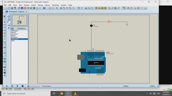Click the No Messages status indicator
The width and height of the screenshot is (172, 96).
(x=33, y=86)
